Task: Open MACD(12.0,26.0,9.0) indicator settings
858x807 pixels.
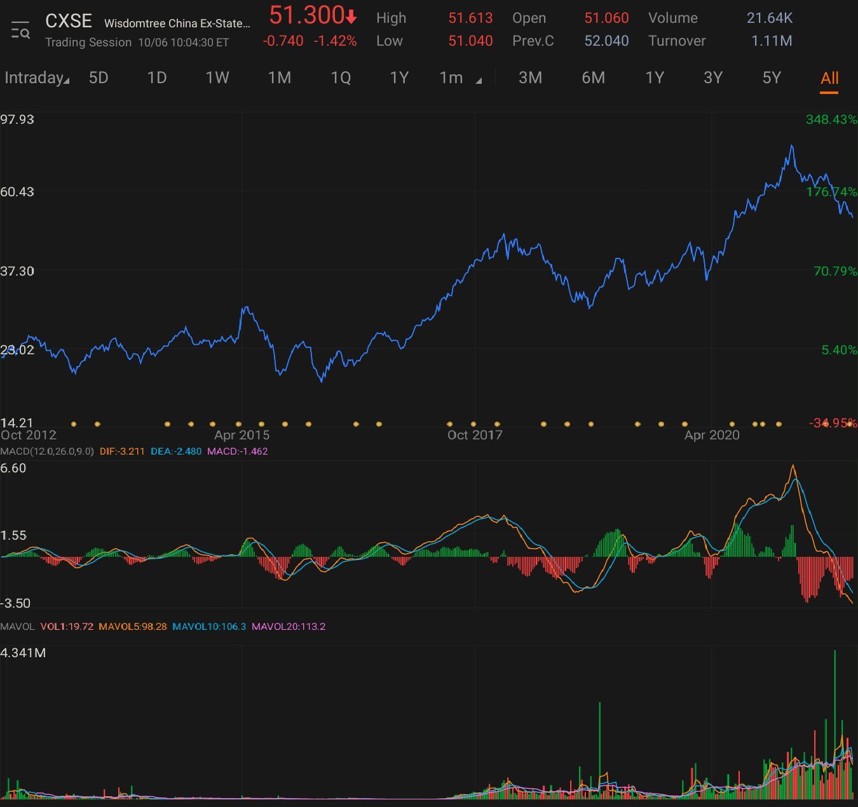Action: point(47,451)
